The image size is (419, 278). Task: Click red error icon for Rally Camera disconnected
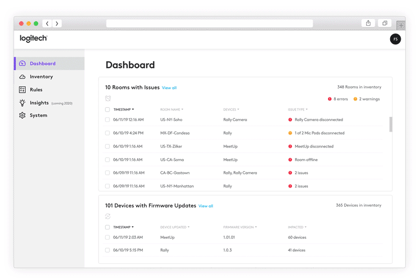pos(290,120)
